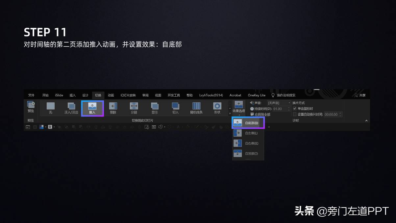Viewport: 396px width, 223px height.
Task: Click 应用到全部 apply to all
Action: pyautogui.click(x=260, y=114)
